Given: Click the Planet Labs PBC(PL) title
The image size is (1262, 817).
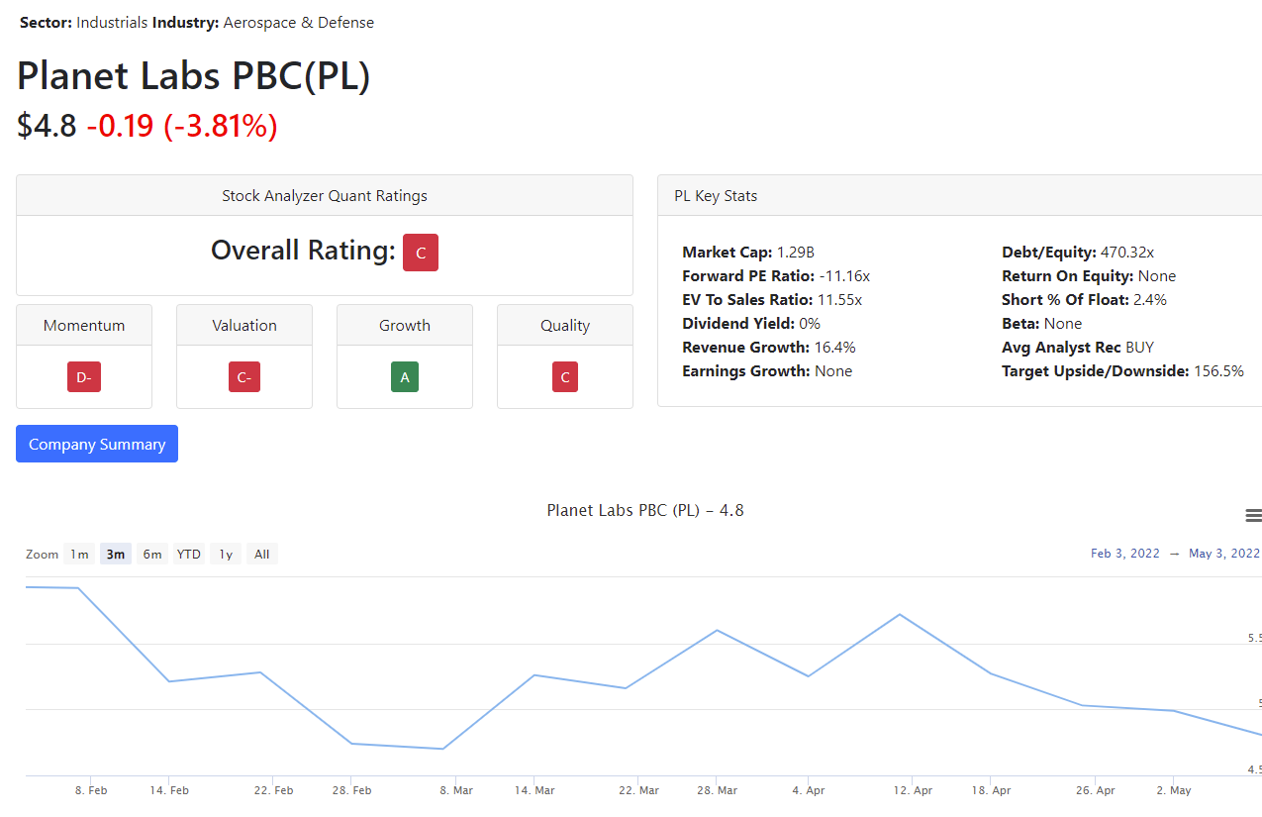Looking at the screenshot, I should (194, 76).
